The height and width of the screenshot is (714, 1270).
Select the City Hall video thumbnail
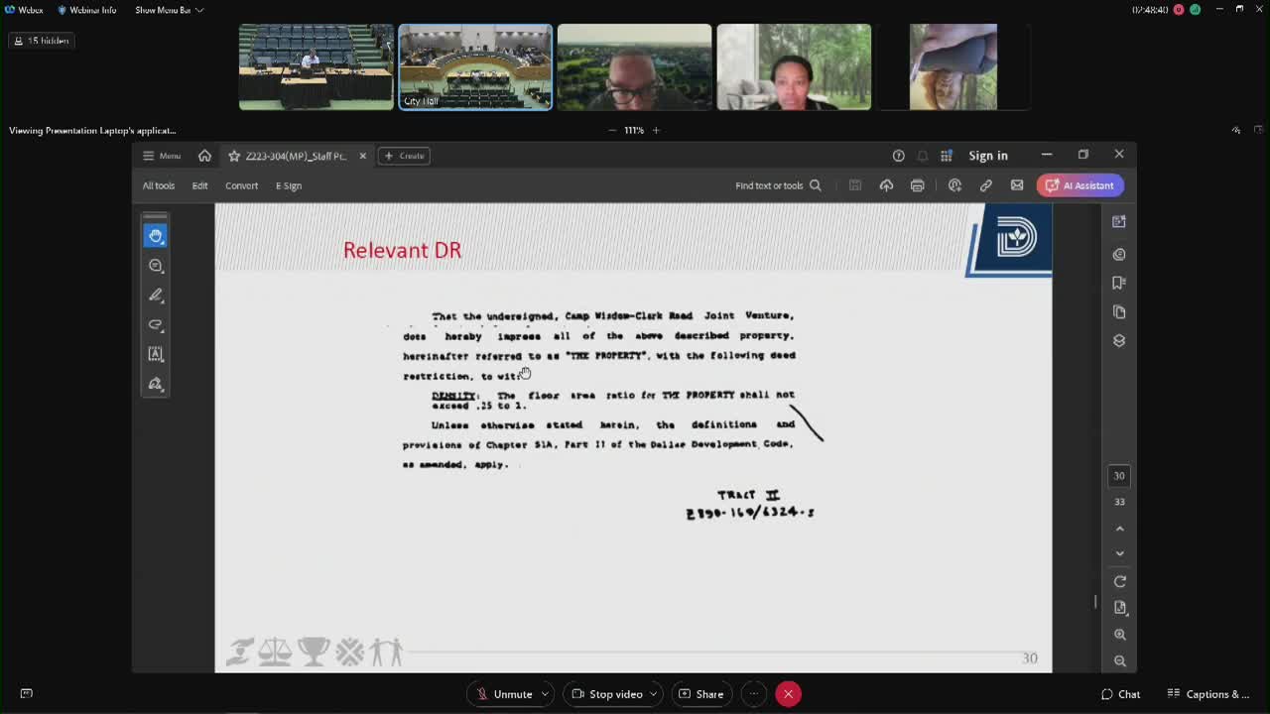coord(475,66)
